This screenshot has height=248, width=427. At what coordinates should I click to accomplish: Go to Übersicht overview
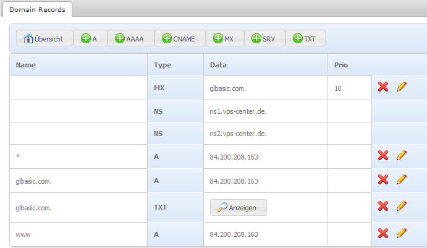click(x=44, y=38)
